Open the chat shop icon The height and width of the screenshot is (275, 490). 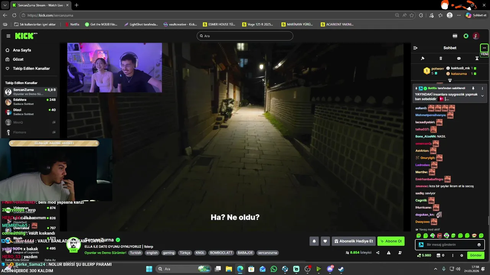(x=439, y=255)
